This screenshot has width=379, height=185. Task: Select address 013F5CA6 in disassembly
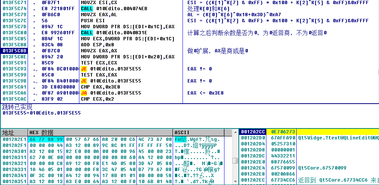click(x=14, y=93)
